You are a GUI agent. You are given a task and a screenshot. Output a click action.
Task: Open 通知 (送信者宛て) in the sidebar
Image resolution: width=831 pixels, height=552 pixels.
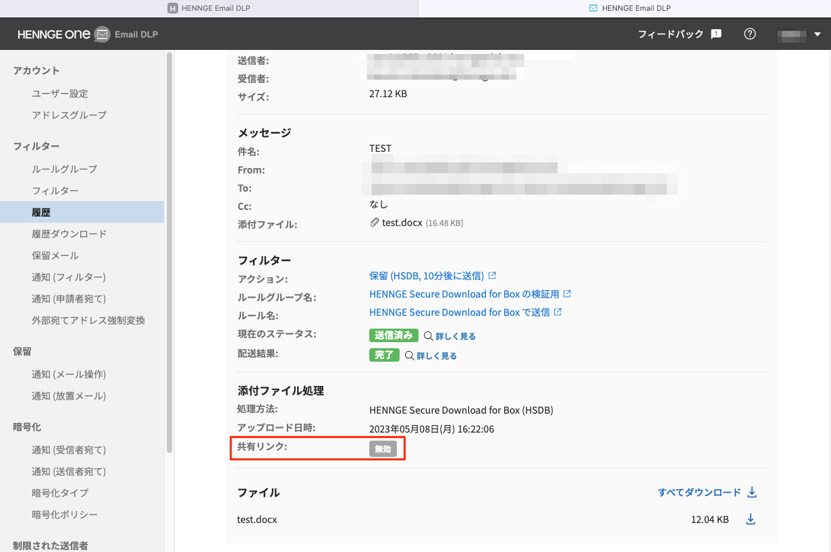pos(69,472)
